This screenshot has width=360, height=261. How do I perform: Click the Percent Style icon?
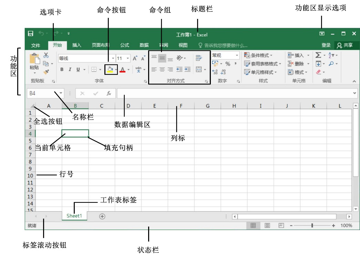[228, 64]
